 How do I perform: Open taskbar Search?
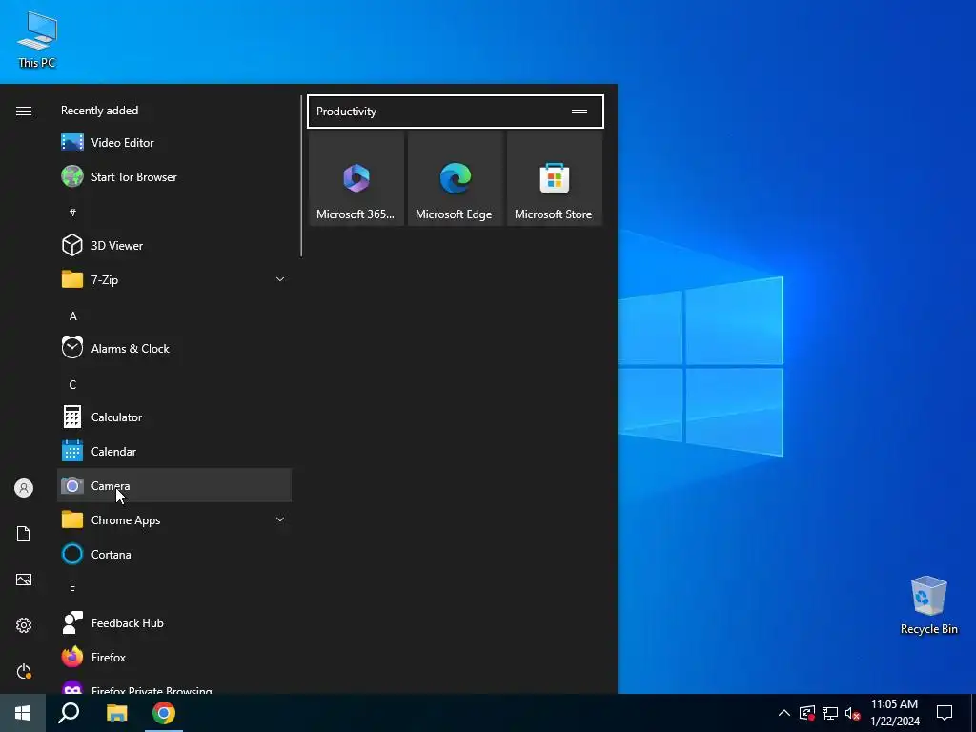pos(69,713)
